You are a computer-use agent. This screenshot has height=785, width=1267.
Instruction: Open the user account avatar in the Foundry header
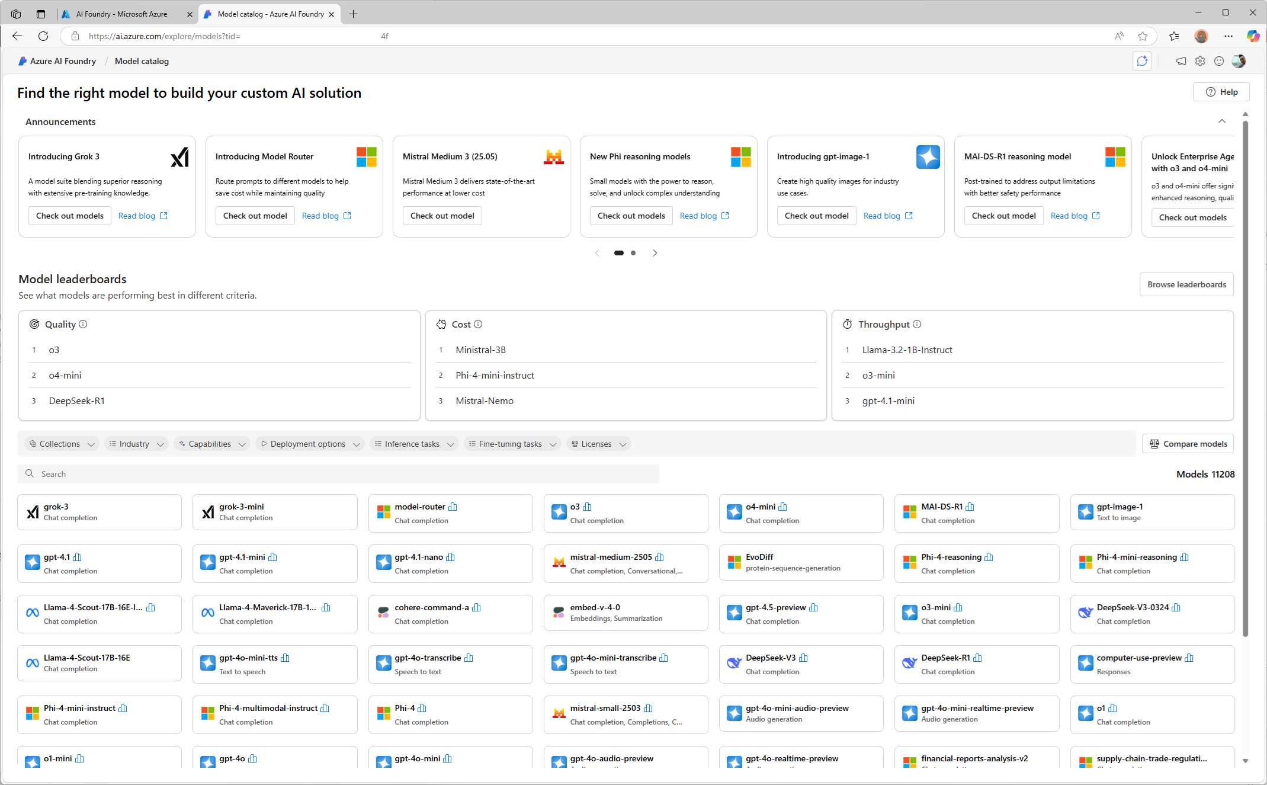(x=1239, y=61)
